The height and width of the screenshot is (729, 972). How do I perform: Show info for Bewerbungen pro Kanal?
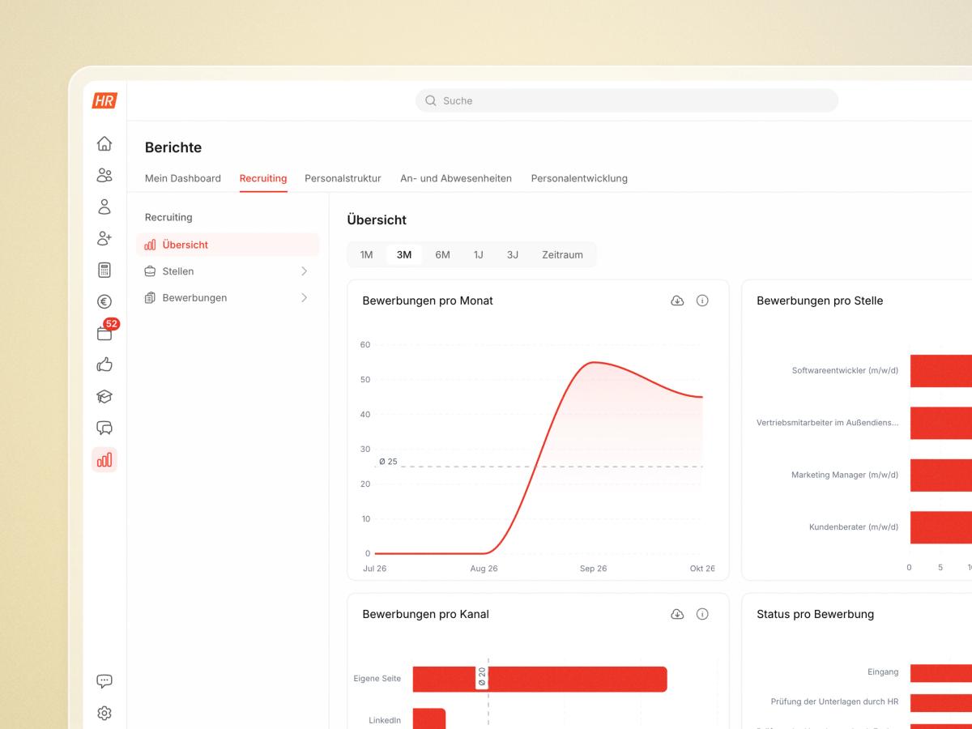coord(702,614)
